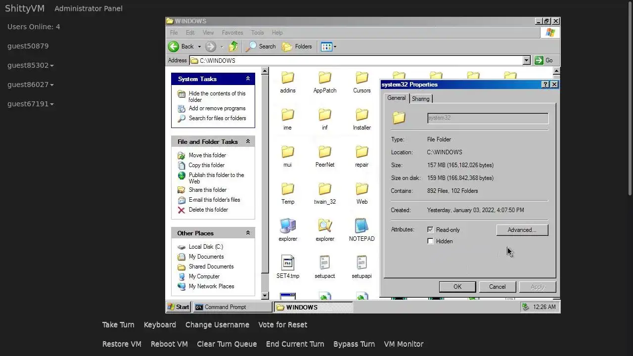Select the NOTEPAD application icon
This screenshot has width=633, height=356.
(362, 226)
